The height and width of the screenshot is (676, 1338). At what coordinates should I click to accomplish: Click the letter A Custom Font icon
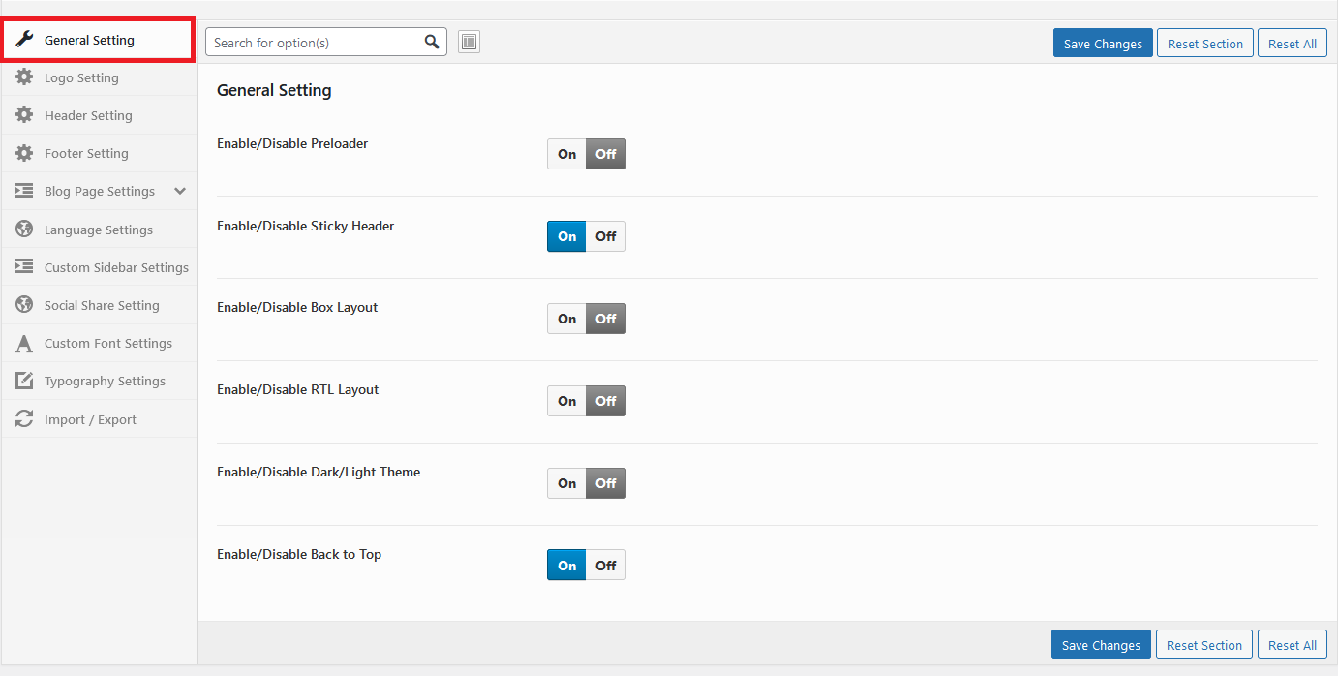pos(24,343)
